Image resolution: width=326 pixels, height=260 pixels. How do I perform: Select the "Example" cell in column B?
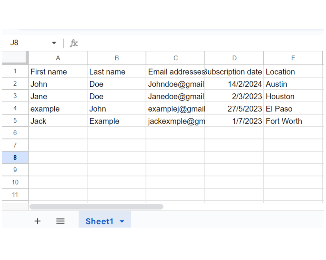click(117, 121)
